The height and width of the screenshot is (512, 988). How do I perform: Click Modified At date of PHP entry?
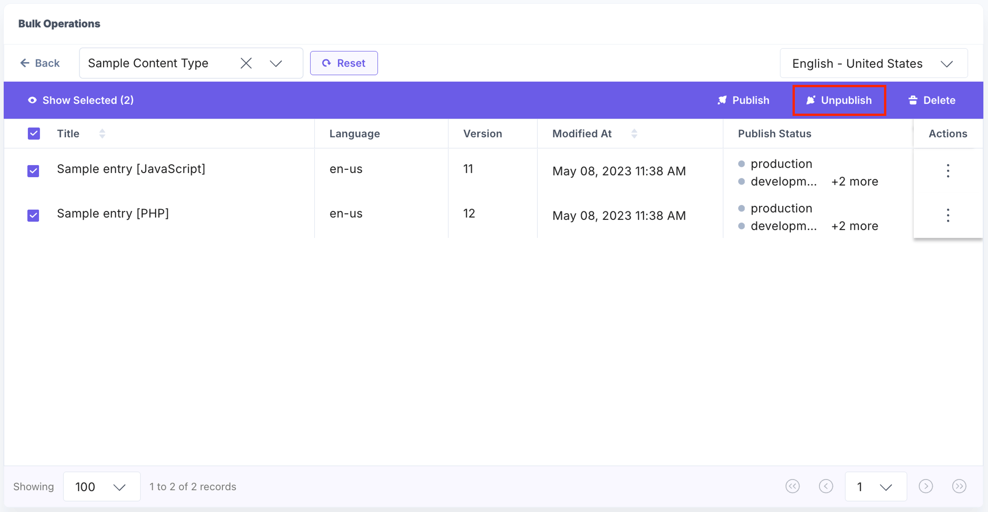pyautogui.click(x=619, y=215)
